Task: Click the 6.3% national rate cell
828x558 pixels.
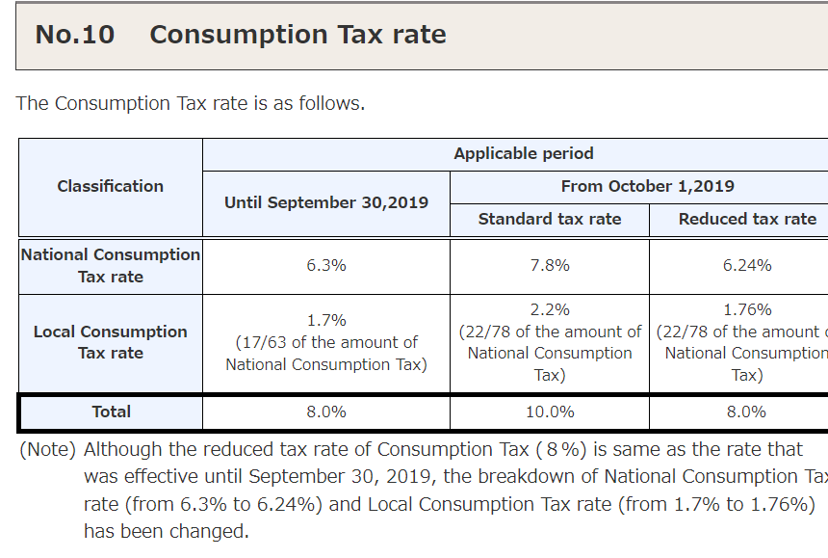Action: [326, 265]
